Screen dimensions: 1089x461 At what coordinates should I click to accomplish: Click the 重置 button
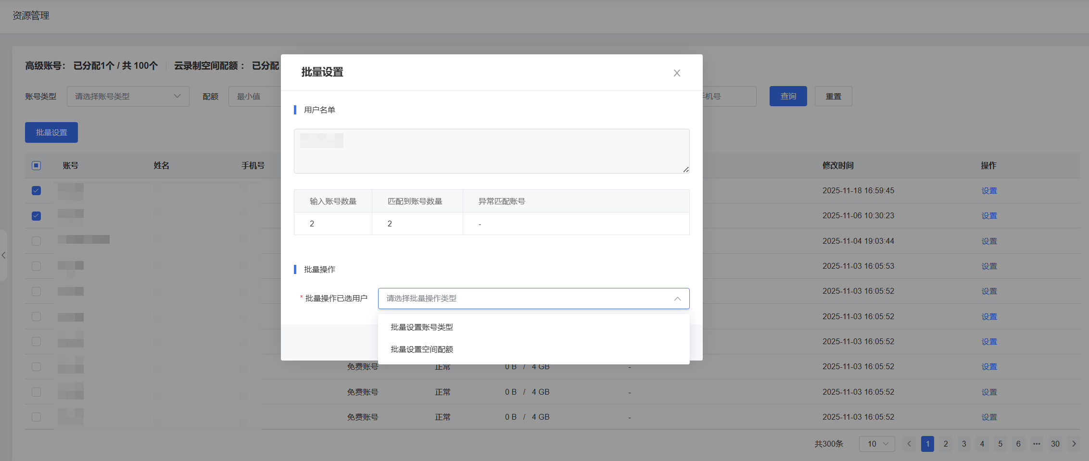click(833, 97)
